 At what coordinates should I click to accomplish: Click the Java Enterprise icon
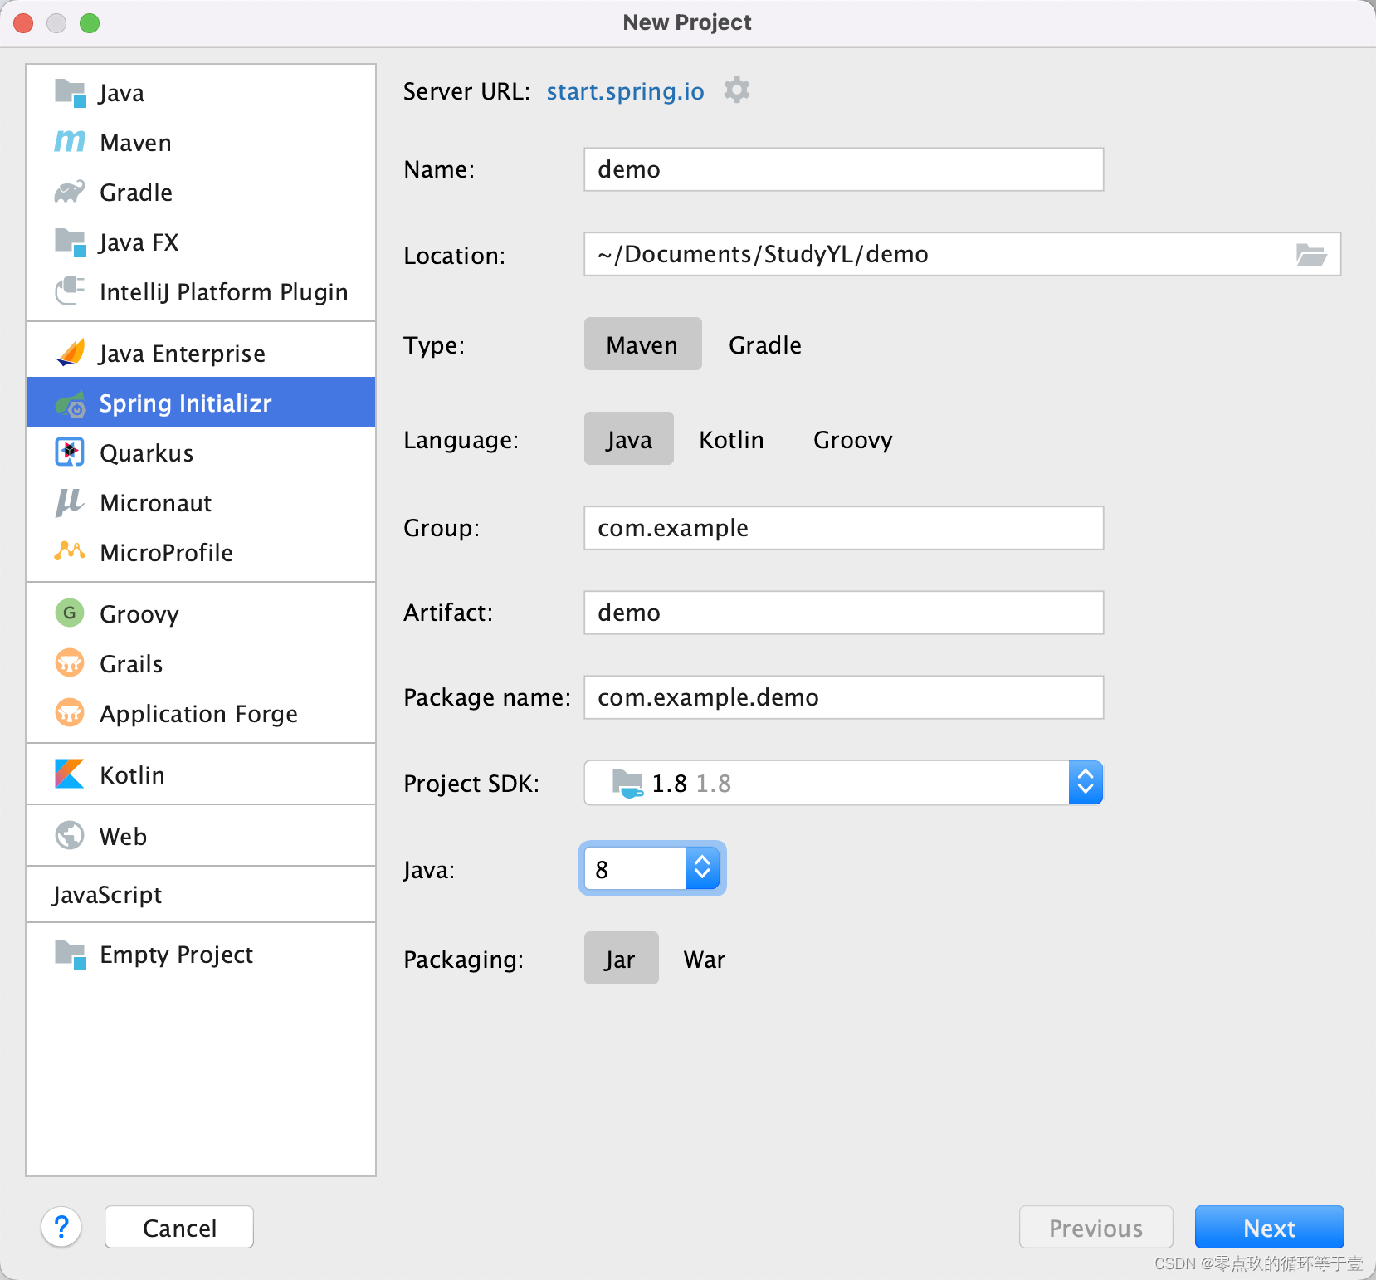(71, 353)
